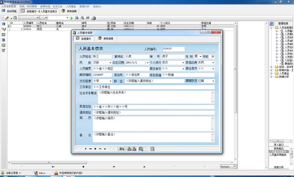Click the up-triangle edit icon in dialog navigator
The image size is (294, 177).
tap(105, 149)
